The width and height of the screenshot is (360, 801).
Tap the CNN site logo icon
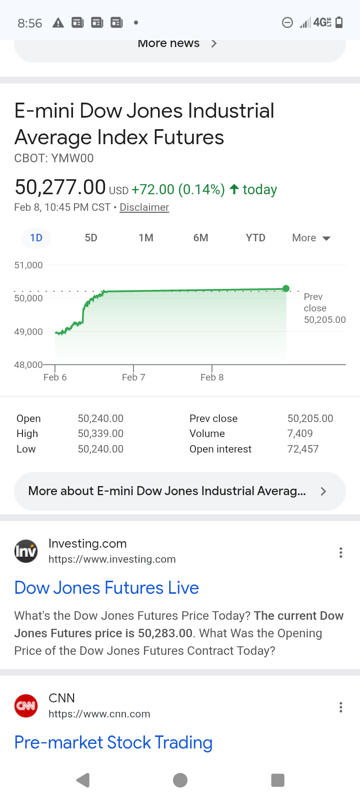pos(26,706)
